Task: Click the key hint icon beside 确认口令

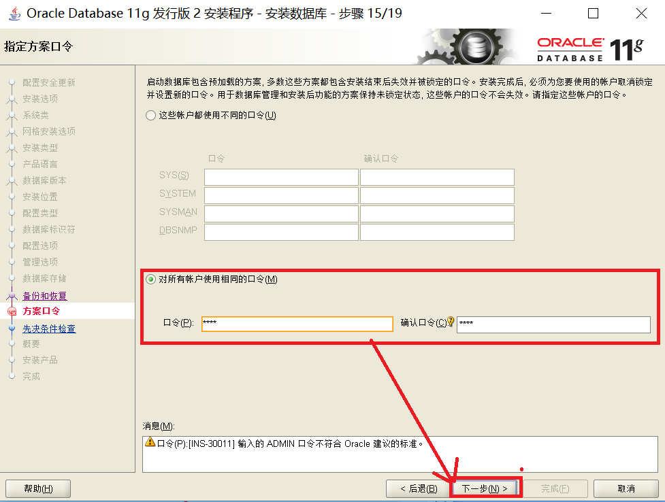Action: [451, 321]
